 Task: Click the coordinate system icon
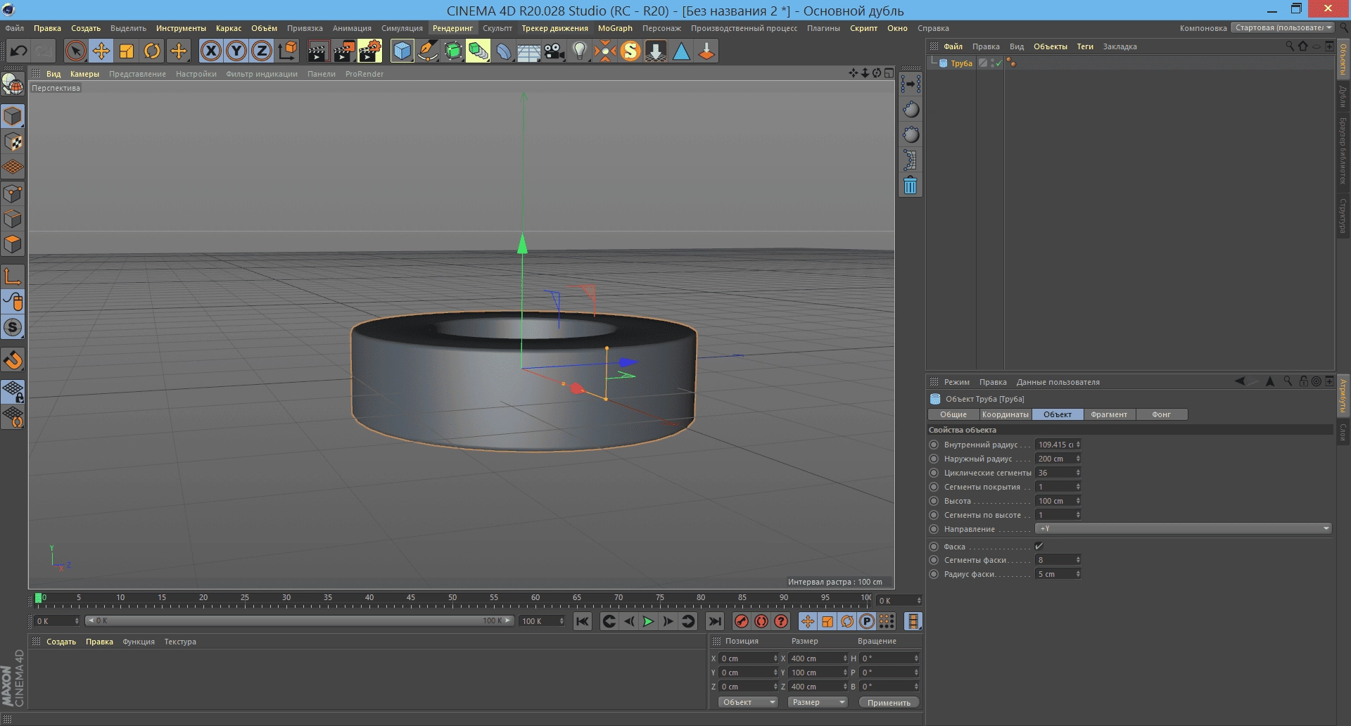[288, 51]
